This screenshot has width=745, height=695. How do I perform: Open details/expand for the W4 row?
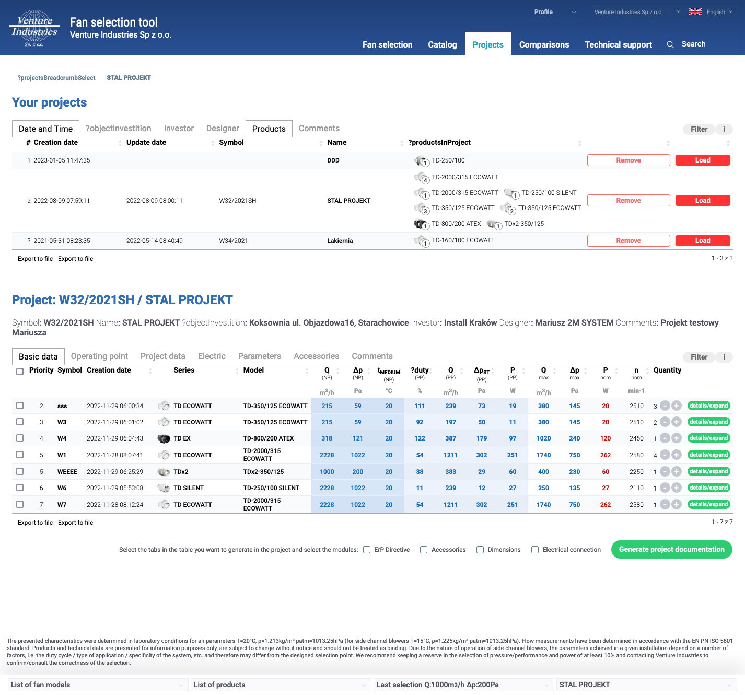pos(708,438)
